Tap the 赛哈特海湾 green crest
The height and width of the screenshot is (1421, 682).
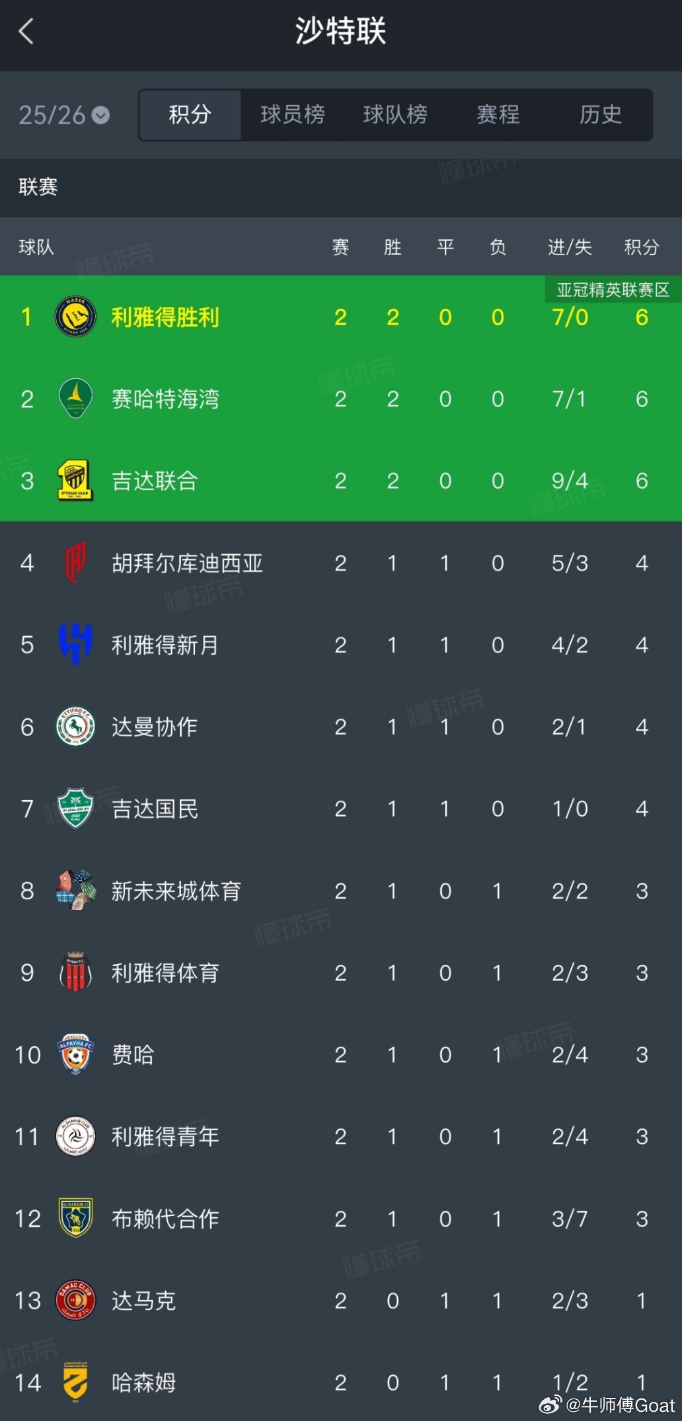coord(75,399)
